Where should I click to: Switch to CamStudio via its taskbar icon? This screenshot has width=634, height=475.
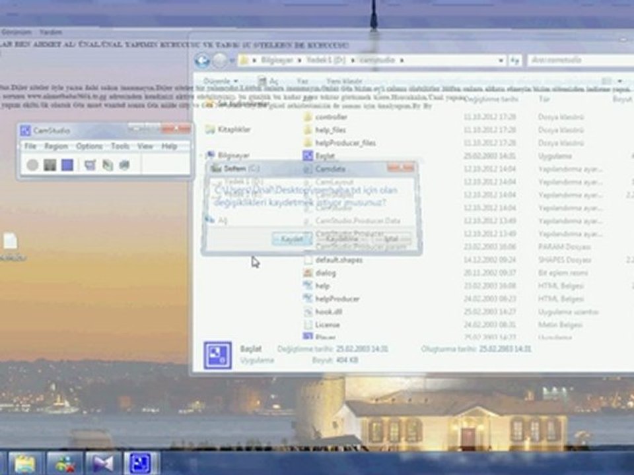click(x=140, y=463)
